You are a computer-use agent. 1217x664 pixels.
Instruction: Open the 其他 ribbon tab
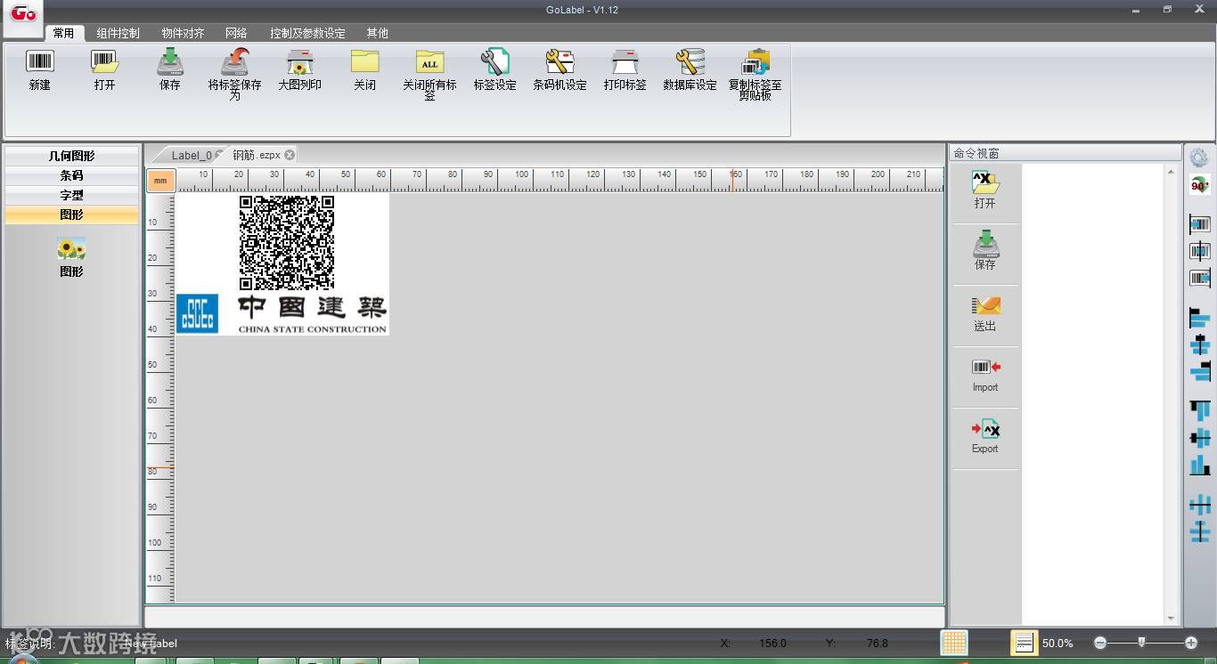pos(377,33)
